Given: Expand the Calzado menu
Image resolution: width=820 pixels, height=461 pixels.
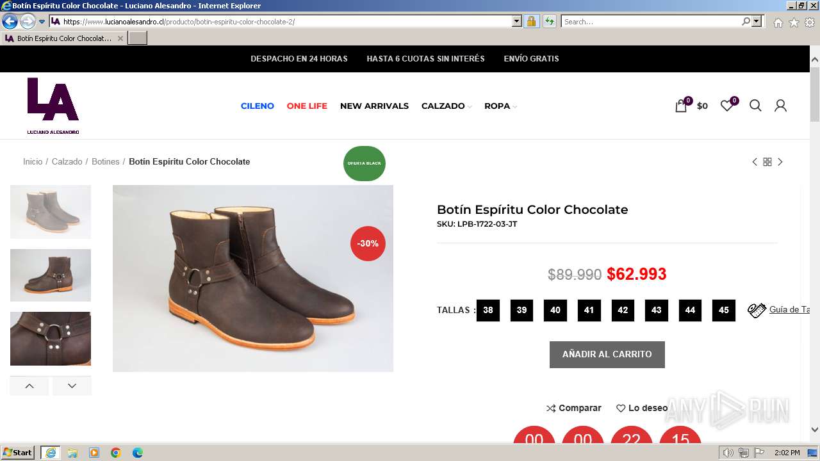Looking at the screenshot, I should [446, 106].
